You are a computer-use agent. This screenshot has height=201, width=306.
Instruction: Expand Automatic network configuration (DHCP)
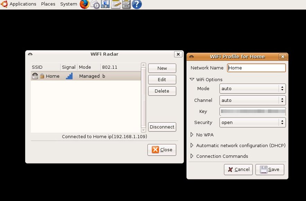(x=192, y=145)
